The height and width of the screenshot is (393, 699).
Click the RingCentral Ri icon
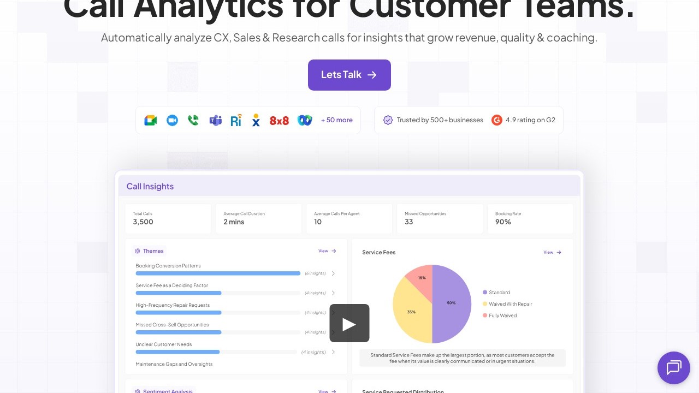[x=236, y=120]
